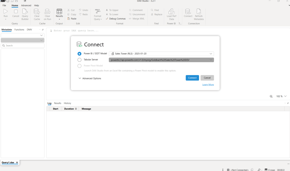290x171 pixels.
Task: Open the tabular server URL dropdown
Action: [x=211, y=60]
